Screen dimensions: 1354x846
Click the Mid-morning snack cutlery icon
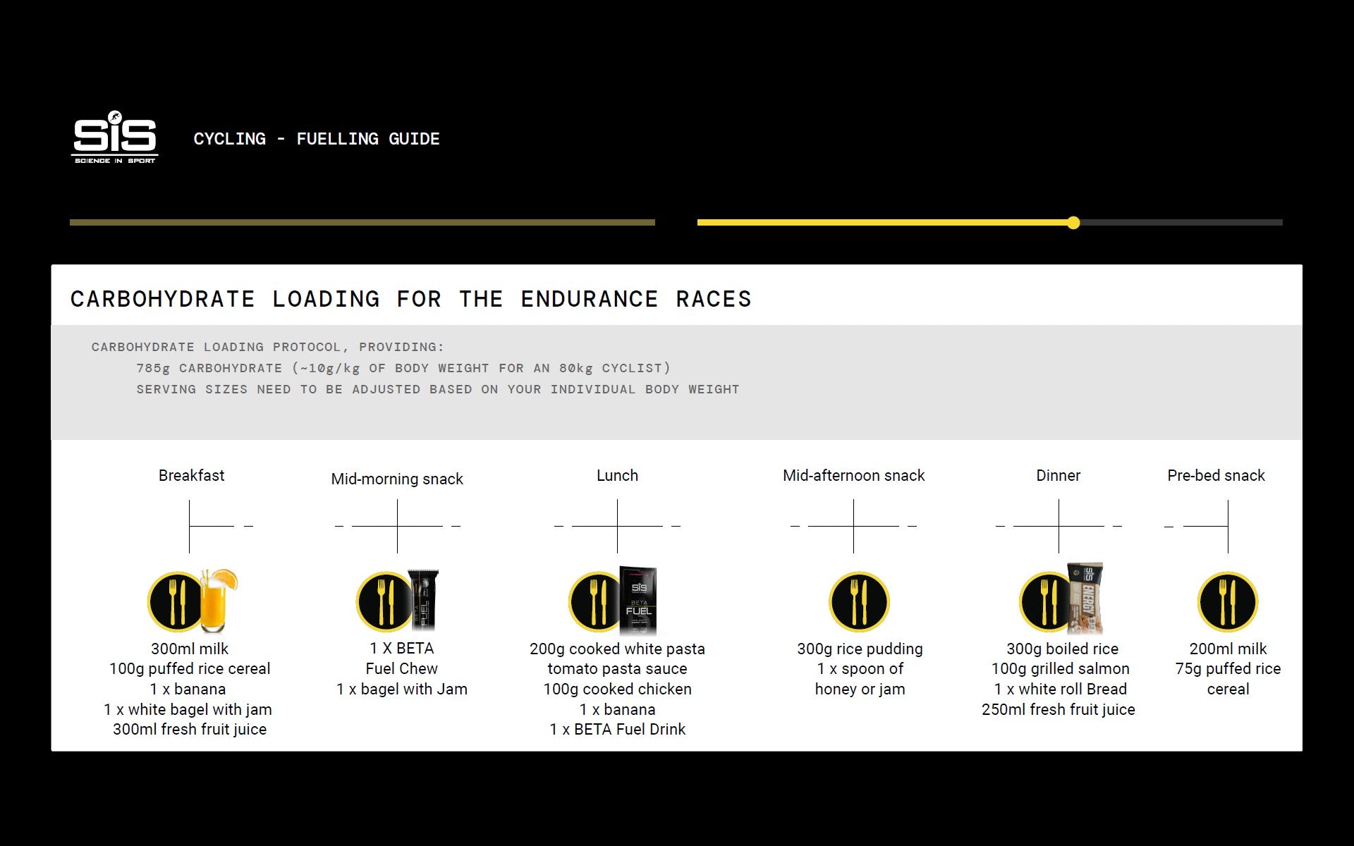click(384, 601)
